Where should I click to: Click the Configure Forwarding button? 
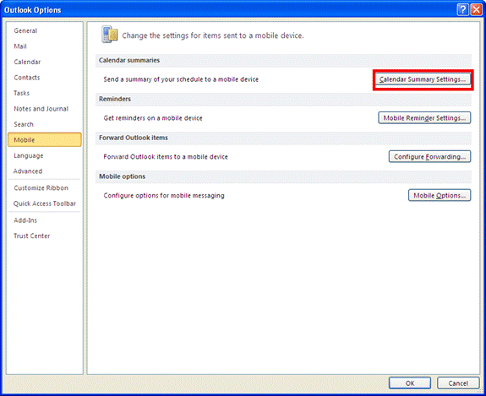click(x=429, y=157)
